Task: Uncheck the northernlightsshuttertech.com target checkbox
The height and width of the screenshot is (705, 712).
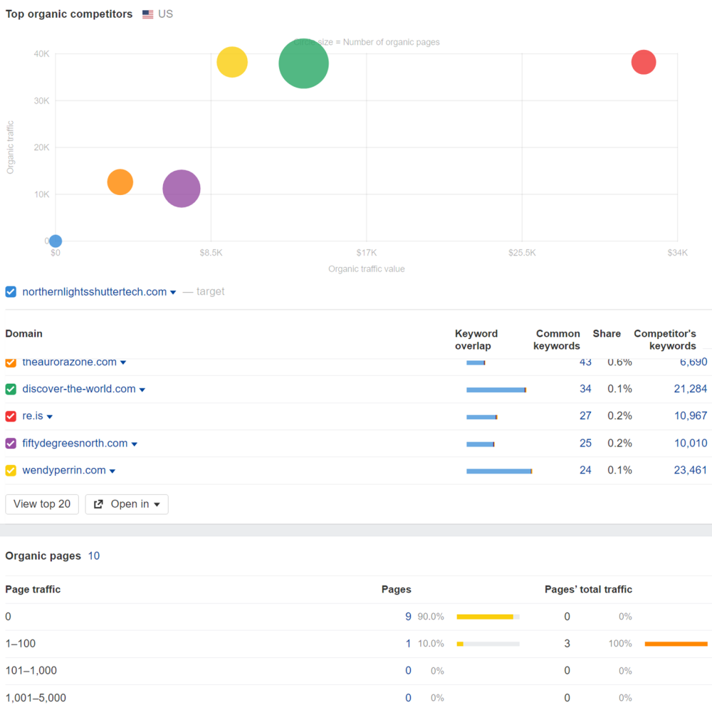Action: click(11, 291)
